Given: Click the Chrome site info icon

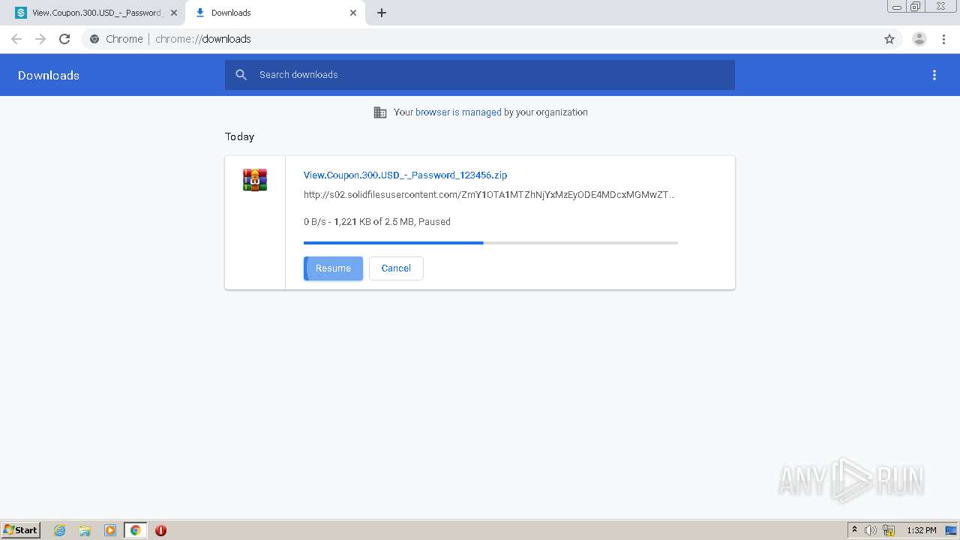Looking at the screenshot, I should (94, 39).
